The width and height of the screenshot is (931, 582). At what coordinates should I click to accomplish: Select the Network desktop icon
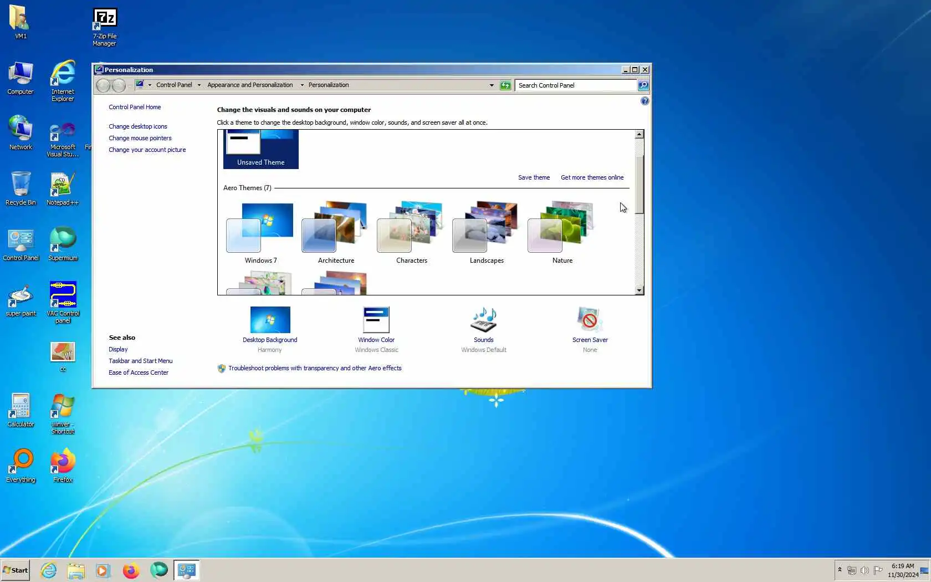(21, 134)
